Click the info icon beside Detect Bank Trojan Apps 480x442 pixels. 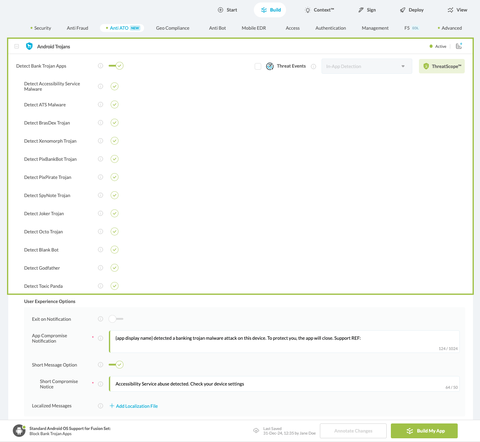[100, 66]
